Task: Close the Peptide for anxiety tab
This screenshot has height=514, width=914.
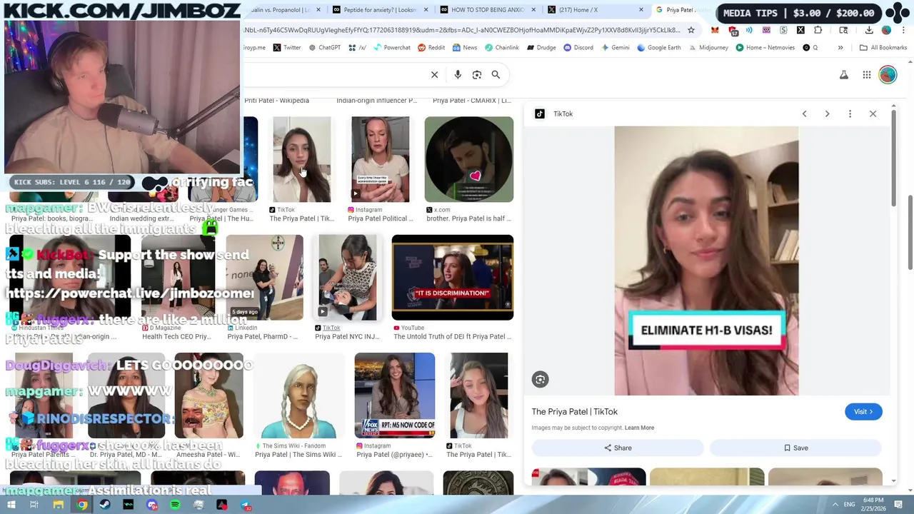Action: coord(426,10)
